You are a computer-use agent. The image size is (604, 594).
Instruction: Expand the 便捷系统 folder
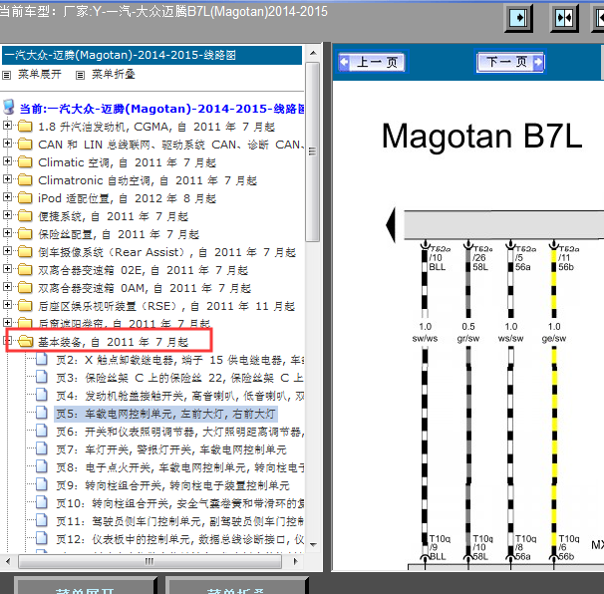click(7, 215)
